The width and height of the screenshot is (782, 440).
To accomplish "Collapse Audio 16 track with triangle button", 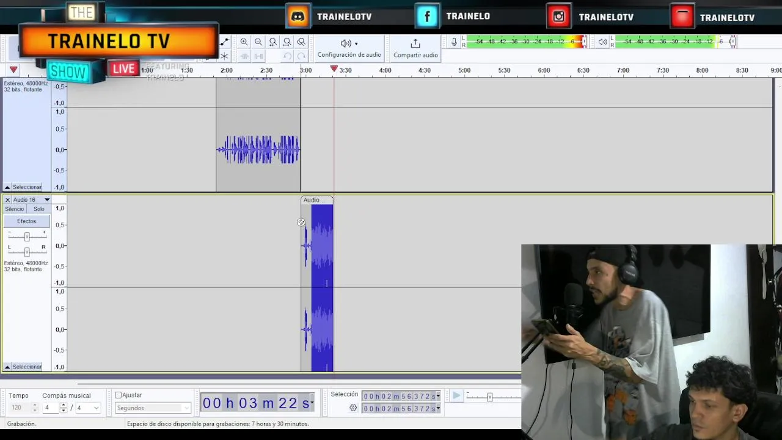I will 7,367.
